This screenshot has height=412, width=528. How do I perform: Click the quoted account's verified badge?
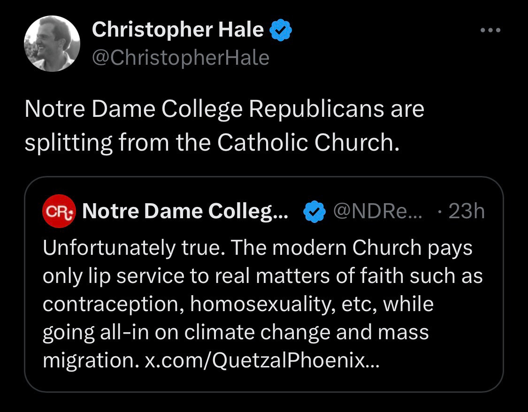(314, 212)
